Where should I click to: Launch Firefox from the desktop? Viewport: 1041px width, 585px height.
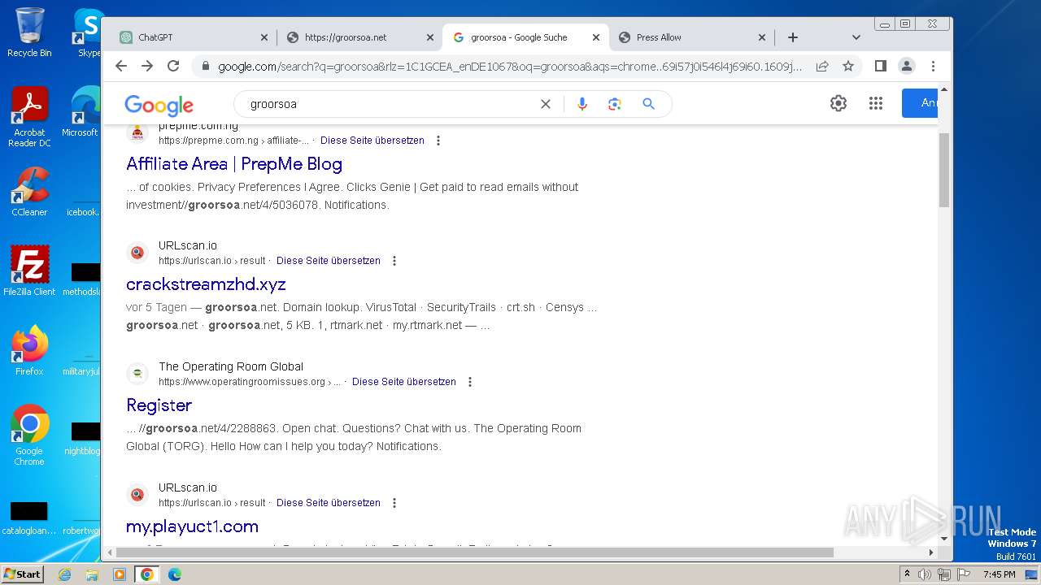click(x=29, y=351)
